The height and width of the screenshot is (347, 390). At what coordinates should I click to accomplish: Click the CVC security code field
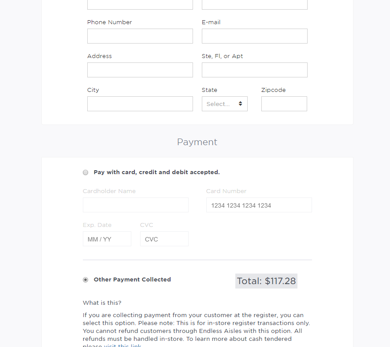point(164,239)
